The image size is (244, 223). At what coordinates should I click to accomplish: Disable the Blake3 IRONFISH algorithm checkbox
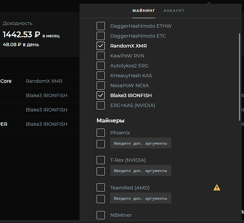(101, 95)
